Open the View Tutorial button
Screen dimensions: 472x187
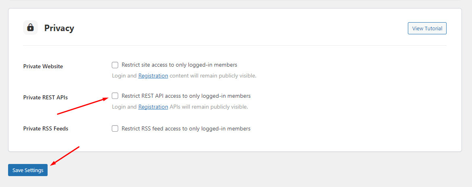point(427,28)
